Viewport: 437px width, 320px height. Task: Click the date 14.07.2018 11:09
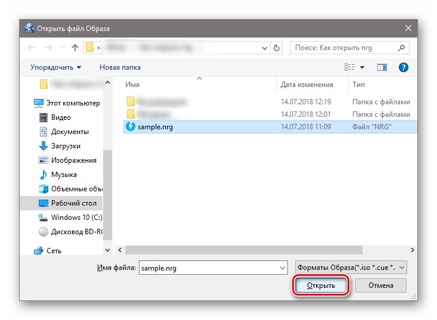pyautogui.click(x=306, y=127)
